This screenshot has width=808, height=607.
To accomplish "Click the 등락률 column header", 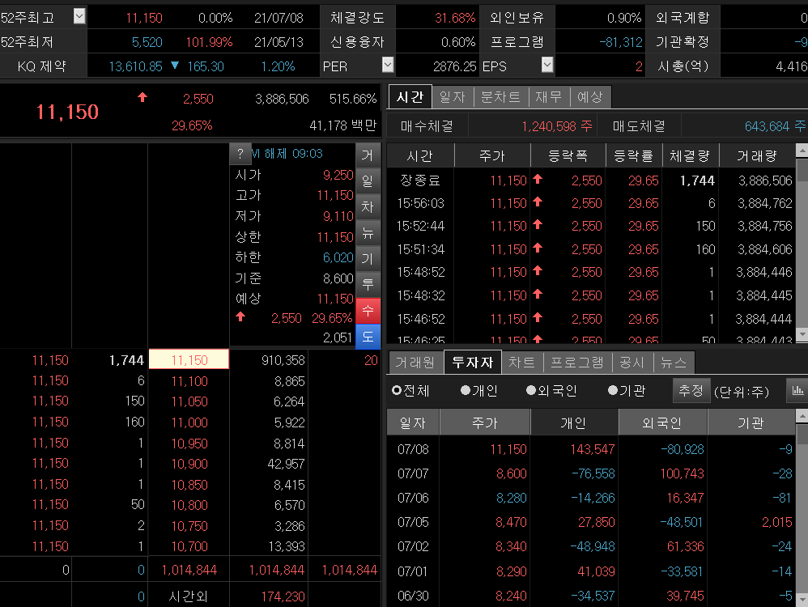I will [634, 155].
